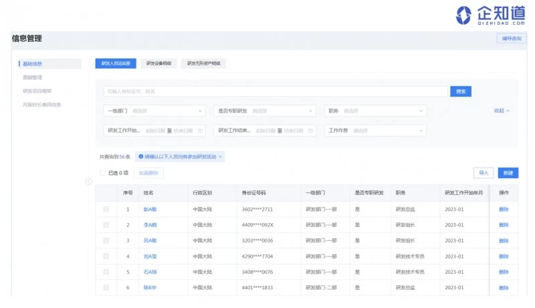Image resolution: width=535 pixels, height=308 pixels.
Task: Open the 工作作息 dropdown
Action: coord(376,131)
